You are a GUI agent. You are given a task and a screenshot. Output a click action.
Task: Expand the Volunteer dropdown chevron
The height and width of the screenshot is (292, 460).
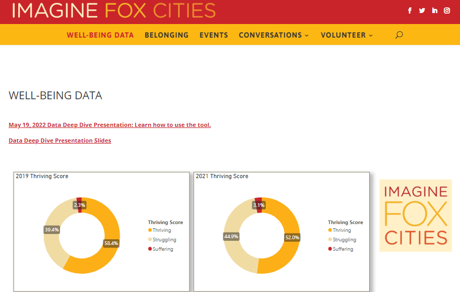[371, 35]
